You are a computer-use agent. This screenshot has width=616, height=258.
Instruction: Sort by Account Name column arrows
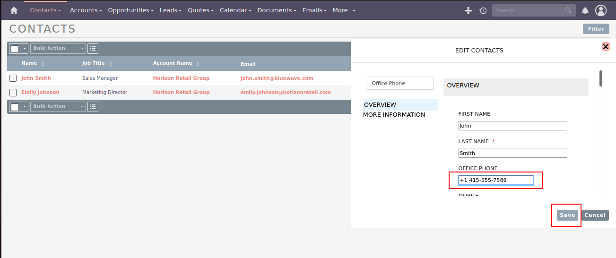198,64
